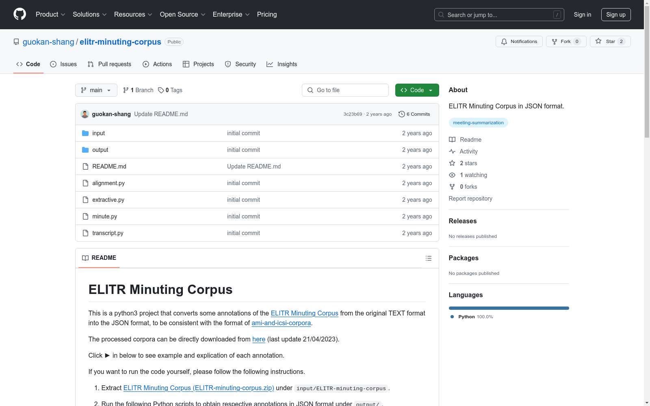The image size is (650, 406).
Task: Click the output folder icon
Action: coord(85,150)
